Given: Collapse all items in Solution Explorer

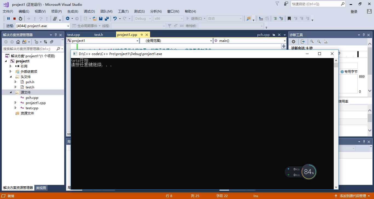Looking at the screenshot, I should tap(51, 42).
